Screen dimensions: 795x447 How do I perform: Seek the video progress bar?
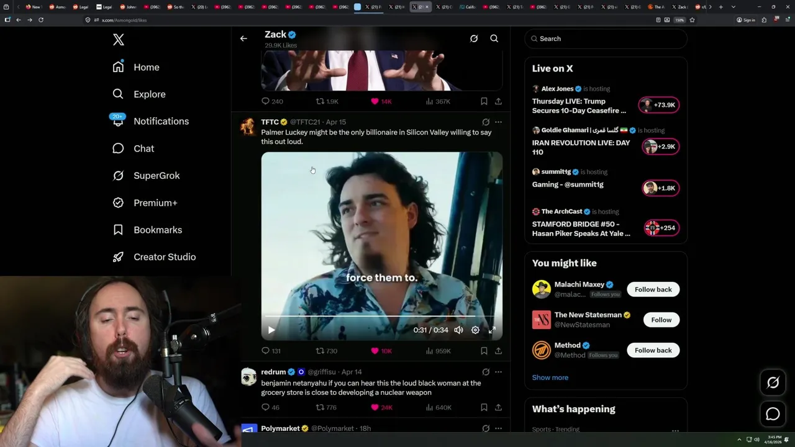coord(382,316)
